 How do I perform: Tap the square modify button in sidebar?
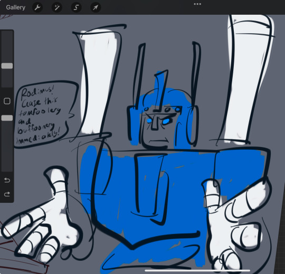(x=7, y=101)
